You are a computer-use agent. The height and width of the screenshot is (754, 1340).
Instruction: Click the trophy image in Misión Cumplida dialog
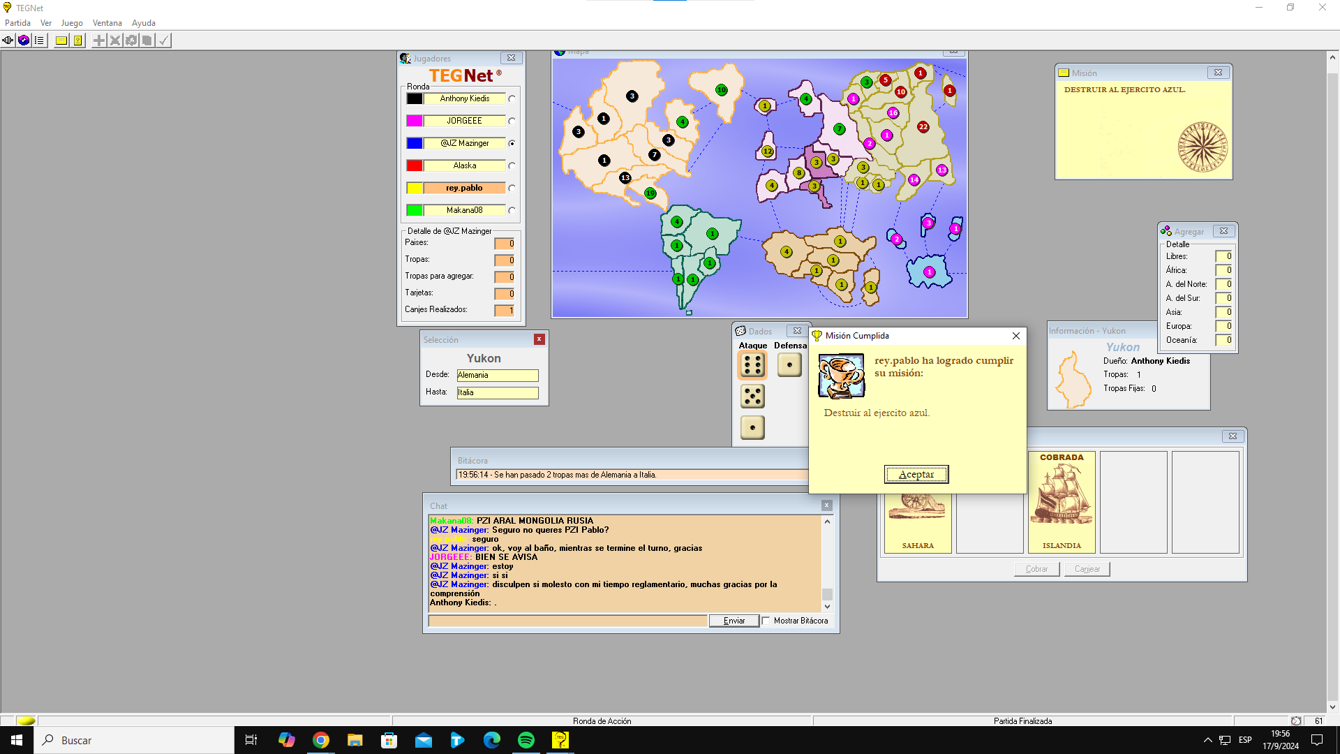841,376
